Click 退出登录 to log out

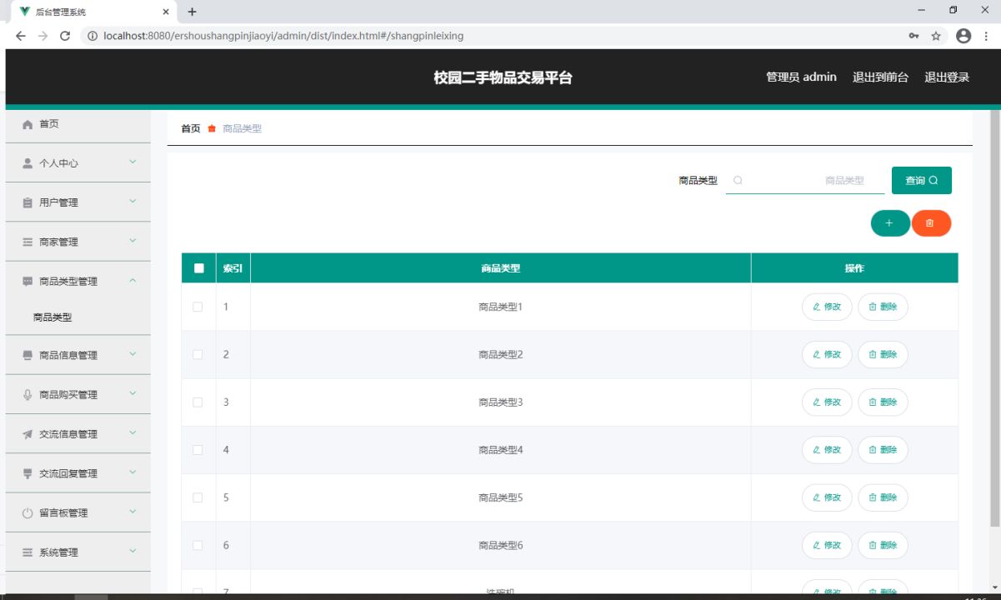pyautogui.click(x=947, y=77)
